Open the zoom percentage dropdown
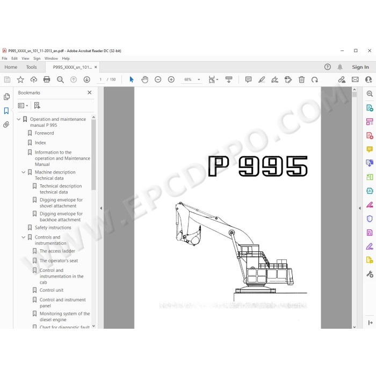The image size is (376, 376). point(199,79)
